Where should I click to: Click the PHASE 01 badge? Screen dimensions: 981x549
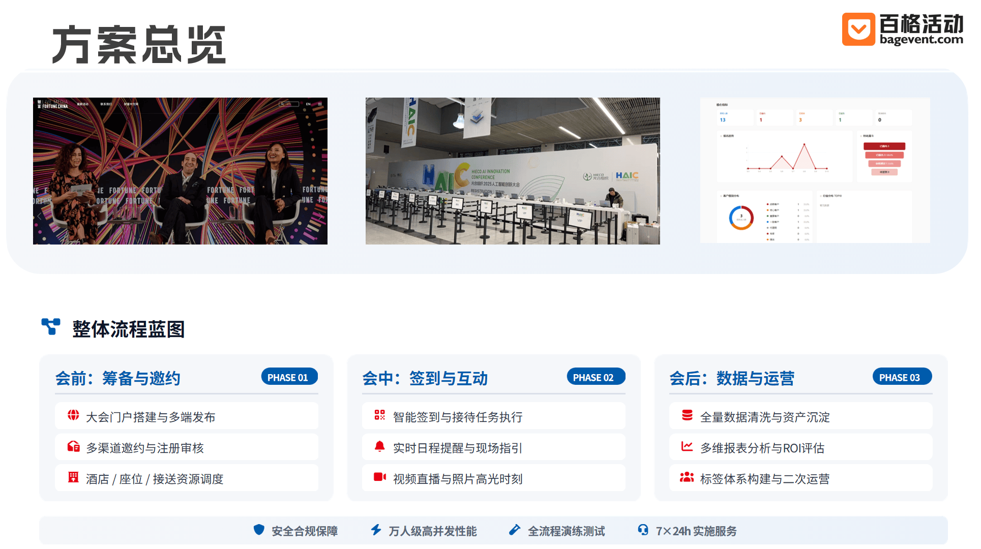coord(289,377)
